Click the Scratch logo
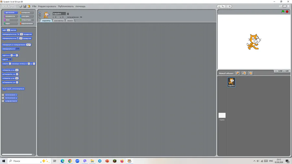 tap(9, 6)
